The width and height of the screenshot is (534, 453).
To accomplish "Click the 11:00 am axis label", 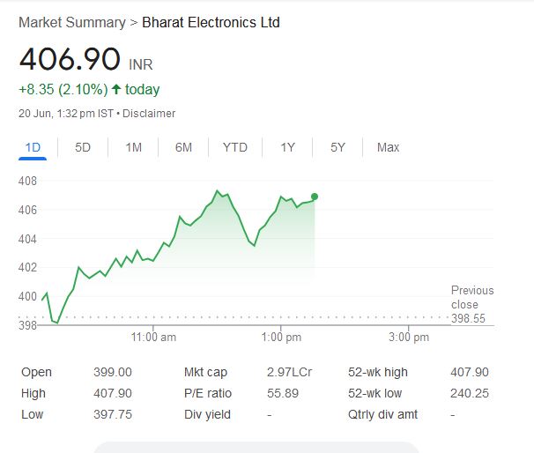I will pyautogui.click(x=153, y=337).
